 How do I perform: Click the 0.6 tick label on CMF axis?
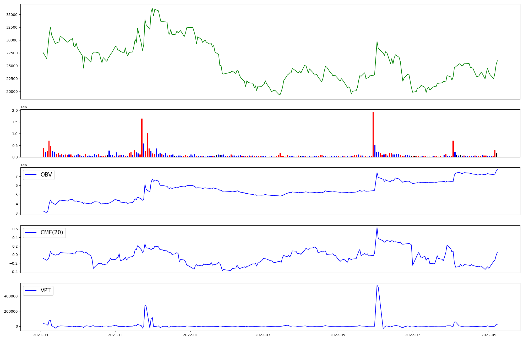point(15,229)
